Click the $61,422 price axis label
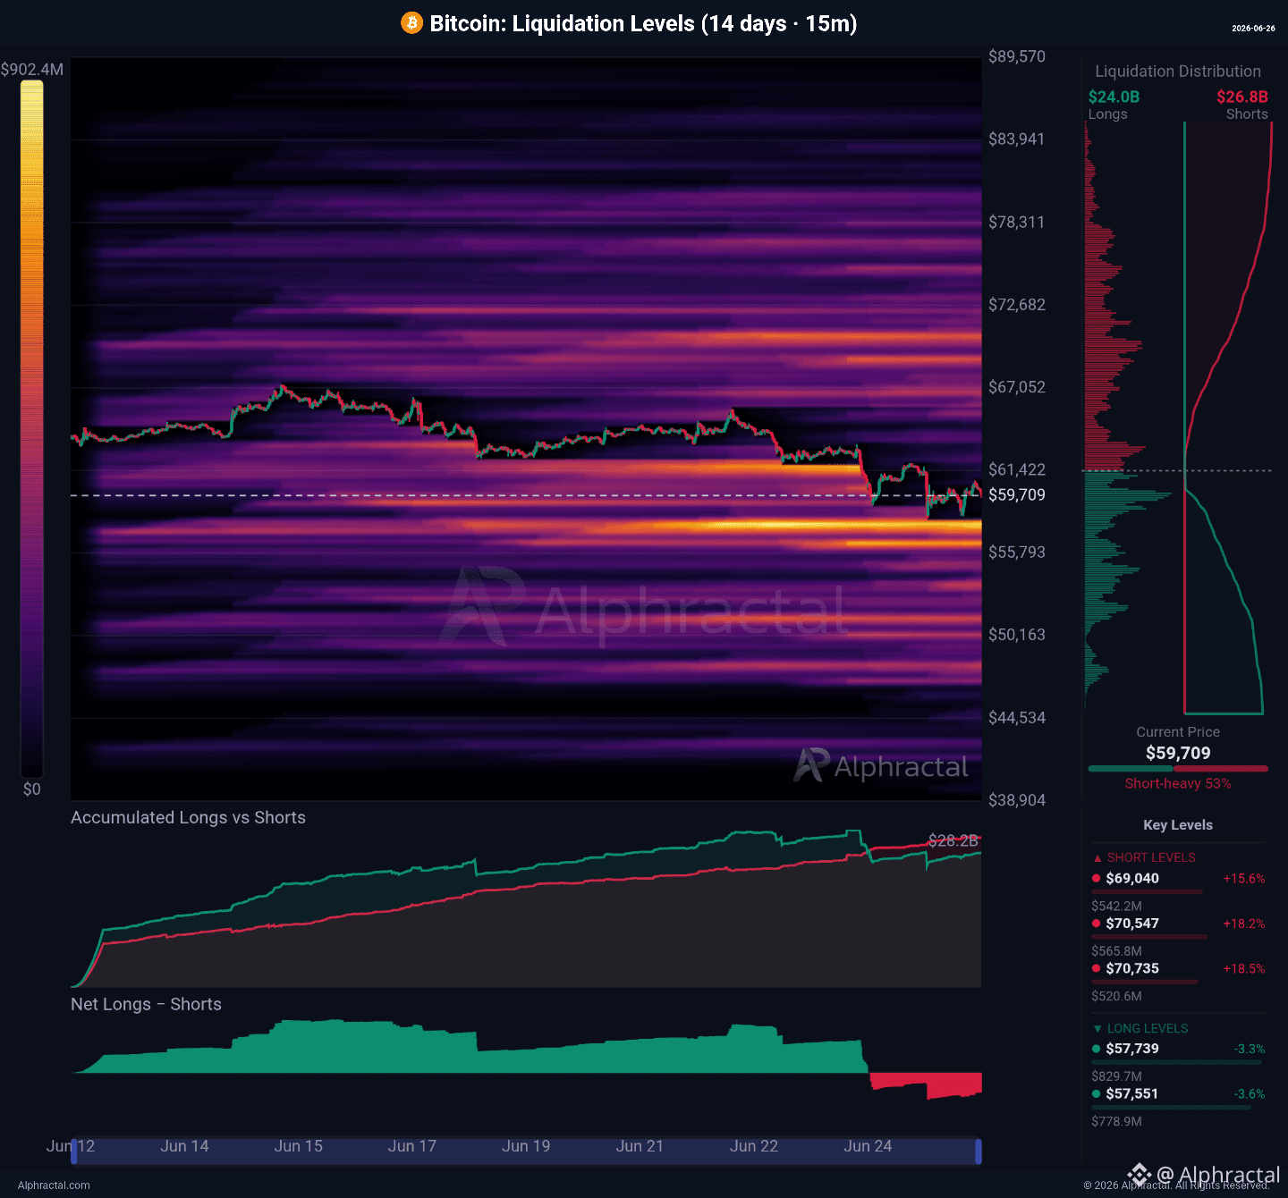The image size is (1288, 1198). point(1017,469)
